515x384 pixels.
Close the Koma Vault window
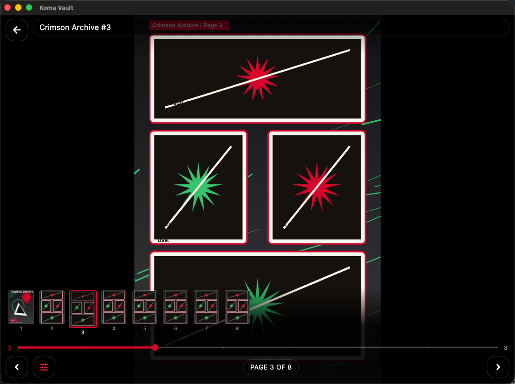[7, 7]
